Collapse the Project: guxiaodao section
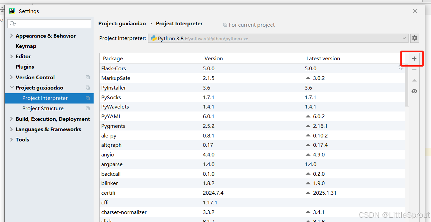Screen dimensions: 431x222 (x=11, y=88)
